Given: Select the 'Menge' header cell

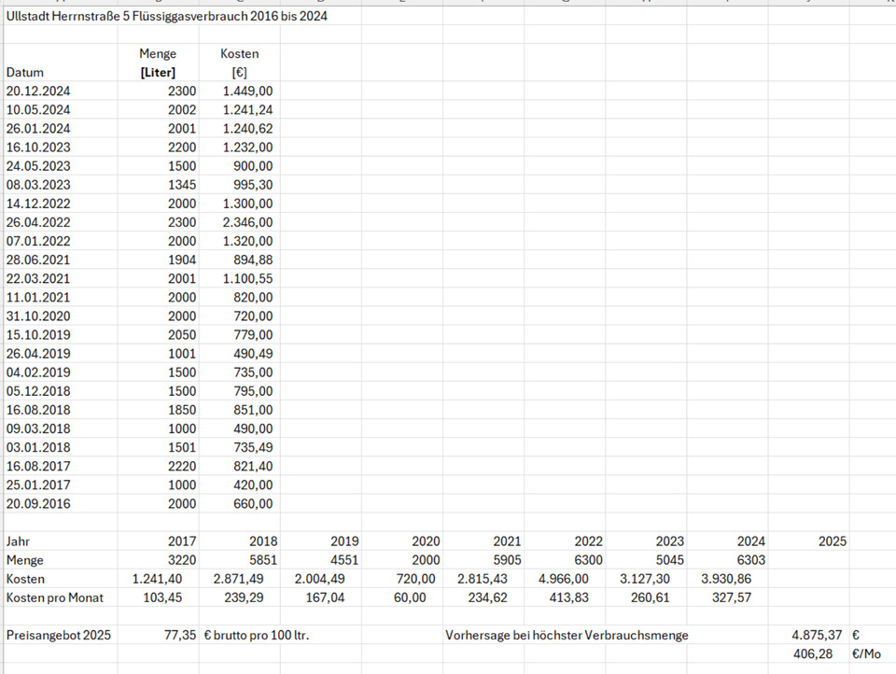Looking at the screenshot, I should 157,53.
